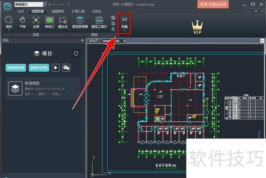This screenshot has width=266, height=178.
Task: Select the 平移 pan hand tool
Action: coord(22,22)
